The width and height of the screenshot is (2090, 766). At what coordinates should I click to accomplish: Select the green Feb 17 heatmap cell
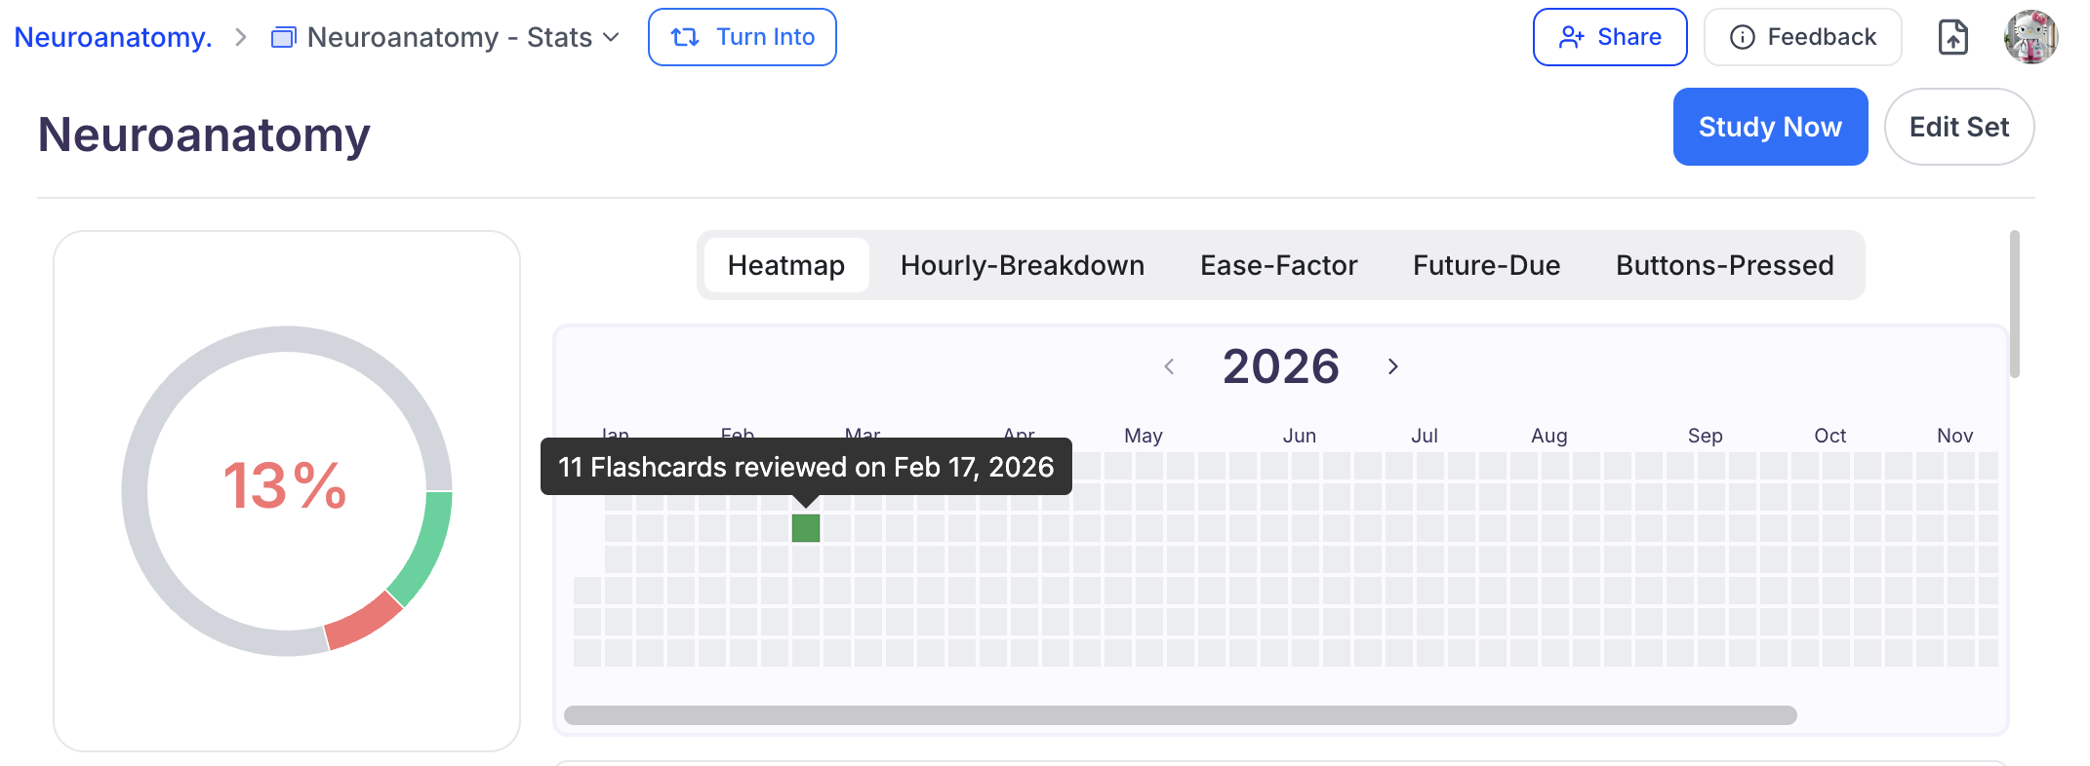coord(806,528)
